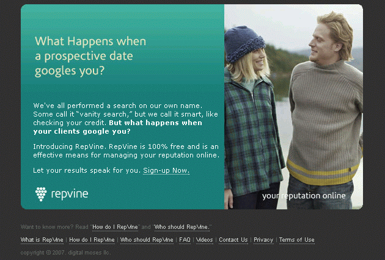Click the heading "What Happens when a prospective date googles you?"

click(90, 56)
